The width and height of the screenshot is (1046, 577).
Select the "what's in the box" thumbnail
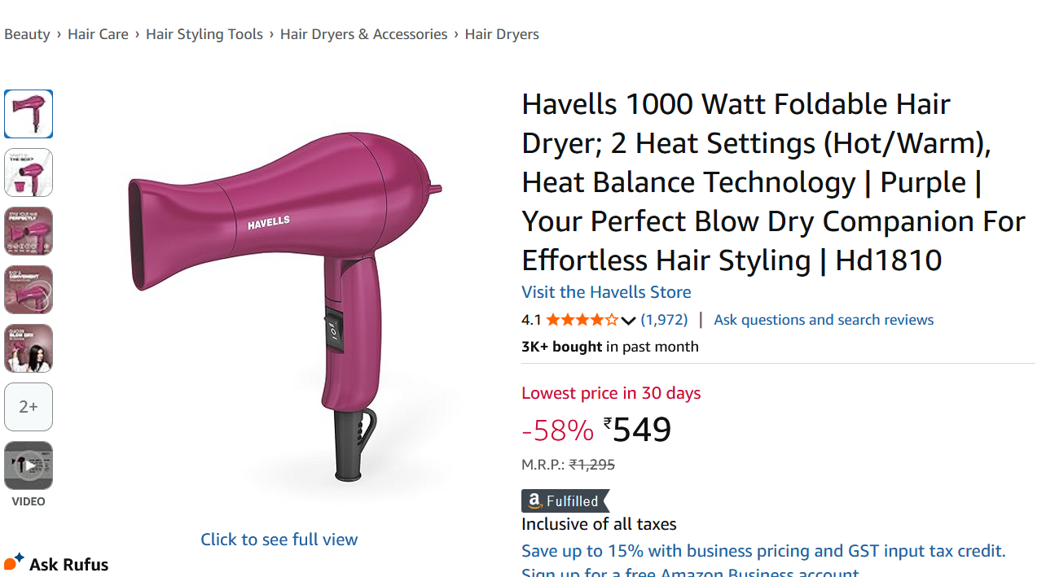point(29,173)
